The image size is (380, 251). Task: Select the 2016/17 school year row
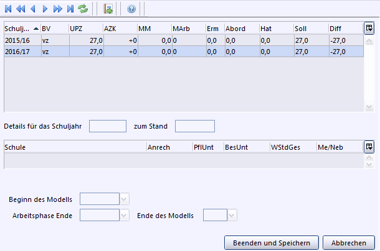[184, 52]
